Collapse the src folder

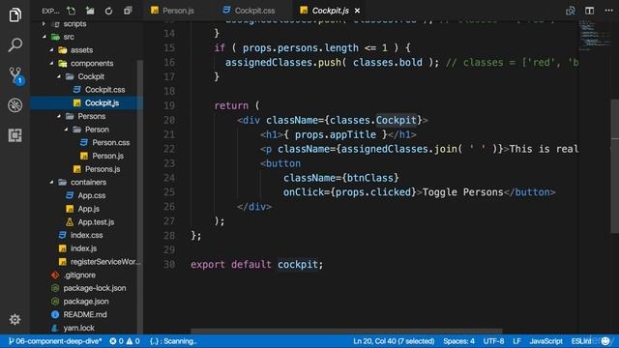click(69, 37)
